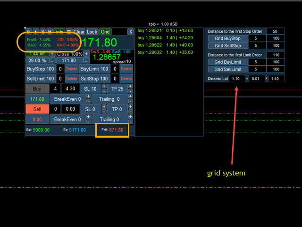Toggle the S button in panel header
The height and width of the screenshot is (227, 302).
point(43,32)
